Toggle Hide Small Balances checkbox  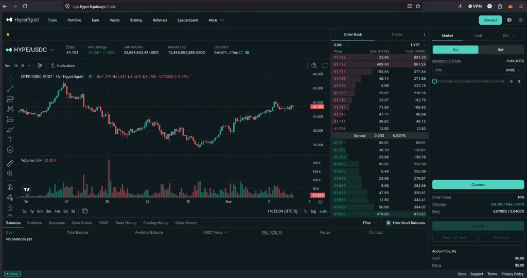pos(388,223)
